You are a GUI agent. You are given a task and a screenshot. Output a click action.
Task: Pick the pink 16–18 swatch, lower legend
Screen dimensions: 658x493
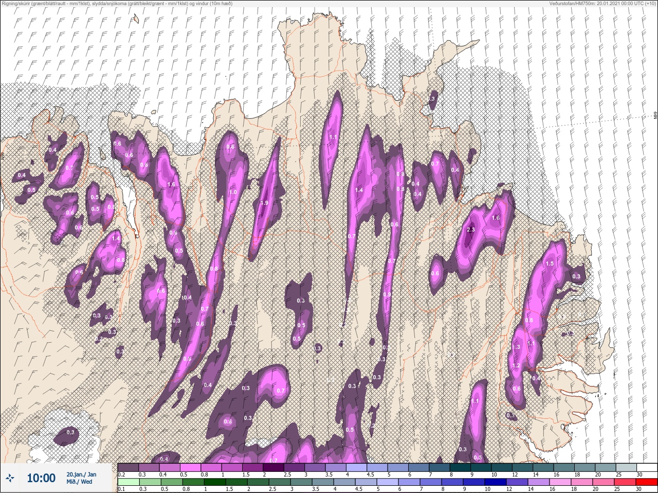pyautogui.click(x=561, y=482)
